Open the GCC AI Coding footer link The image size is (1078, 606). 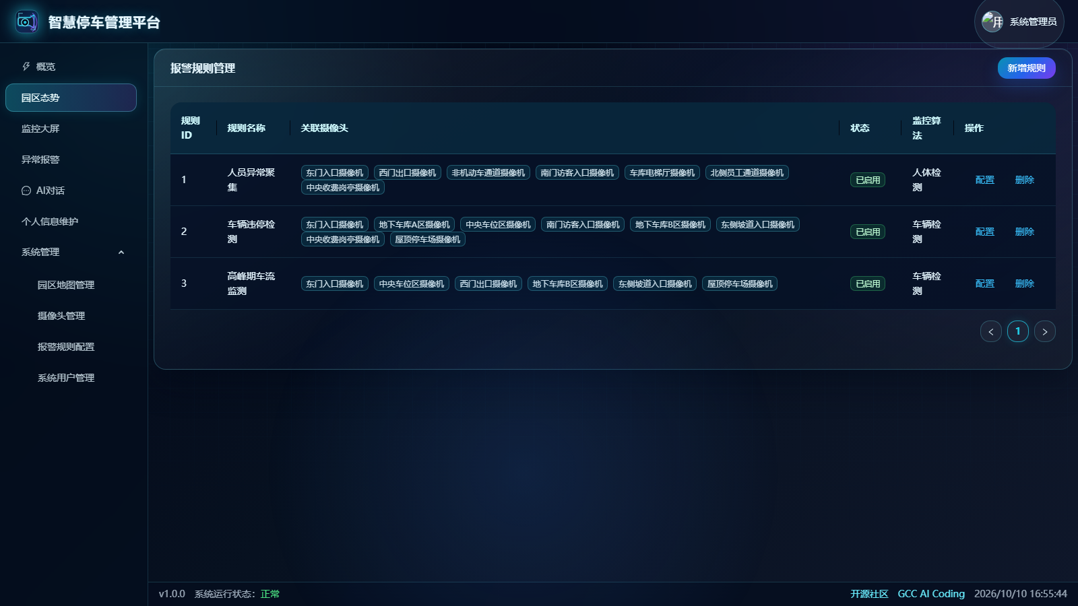click(x=931, y=594)
